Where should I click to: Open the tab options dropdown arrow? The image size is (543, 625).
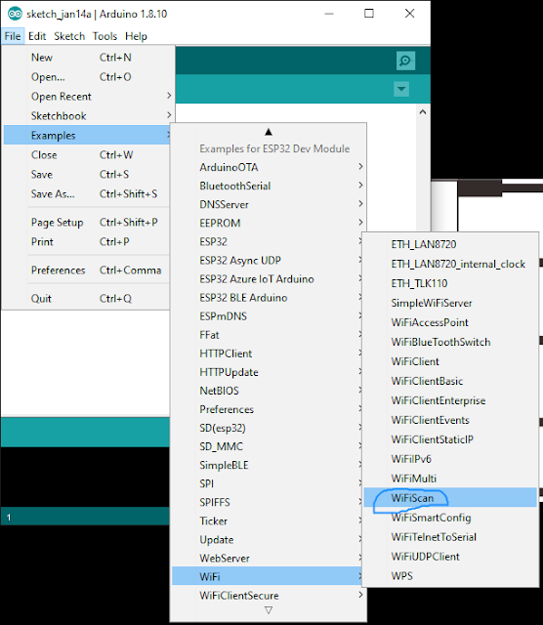[401, 89]
